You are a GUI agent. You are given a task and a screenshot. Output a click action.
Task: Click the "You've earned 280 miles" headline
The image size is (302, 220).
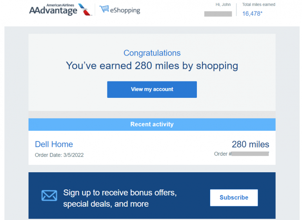[x=152, y=65]
